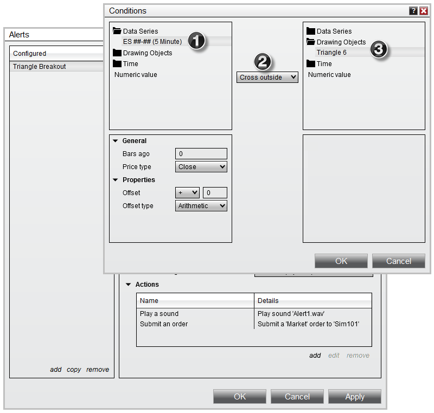Click Apply in the Alerts window
Viewport: 434px width, 413px height.
pos(354,397)
